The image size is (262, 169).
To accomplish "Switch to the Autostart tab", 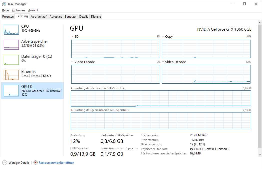I will [x=56, y=17].
